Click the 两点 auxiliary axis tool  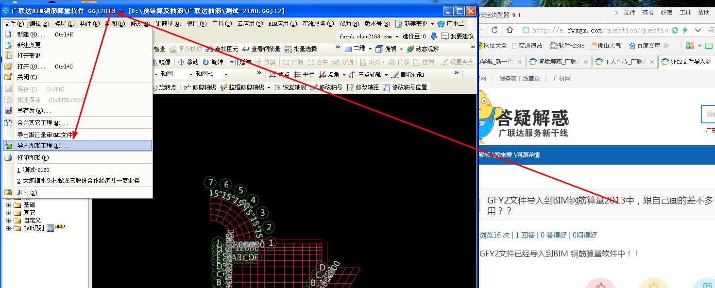[x=280, y=75]
